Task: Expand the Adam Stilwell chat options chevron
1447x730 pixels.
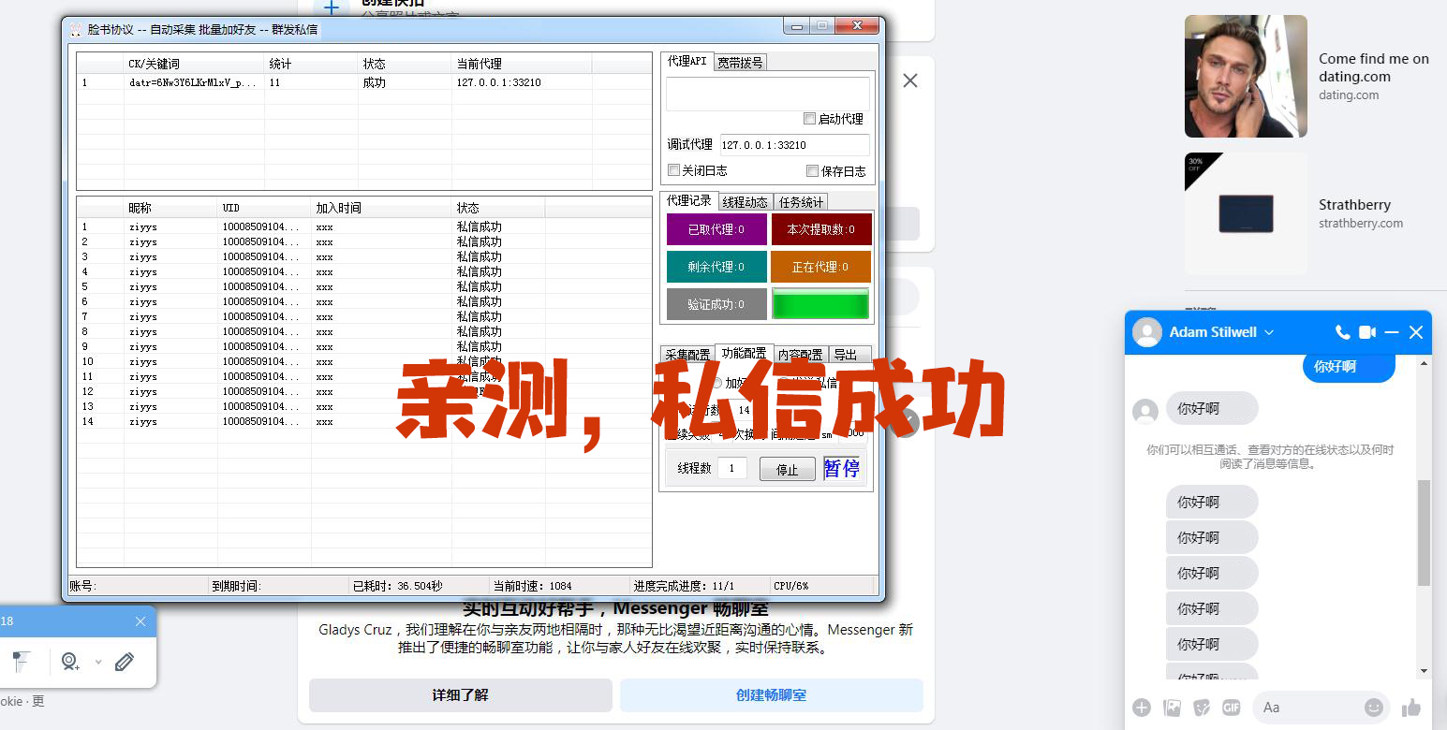Action: [x=1269, y=332]
